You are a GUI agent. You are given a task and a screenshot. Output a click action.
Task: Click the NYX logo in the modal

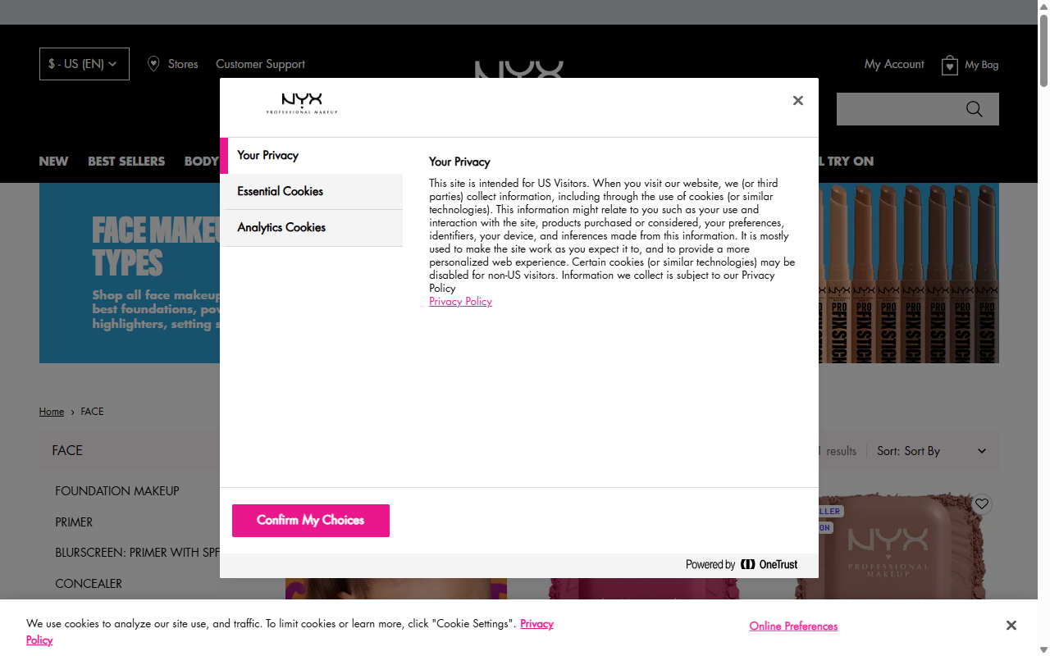302,103
